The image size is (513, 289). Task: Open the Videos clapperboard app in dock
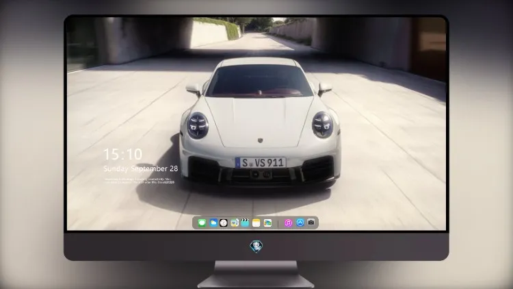[245, 223]
